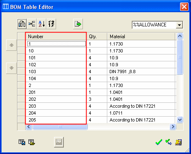Image resolution: width=191 pixels, height=154 pixels.
Task: Select the Number cell 102
Action: click(x=56, y=65)
